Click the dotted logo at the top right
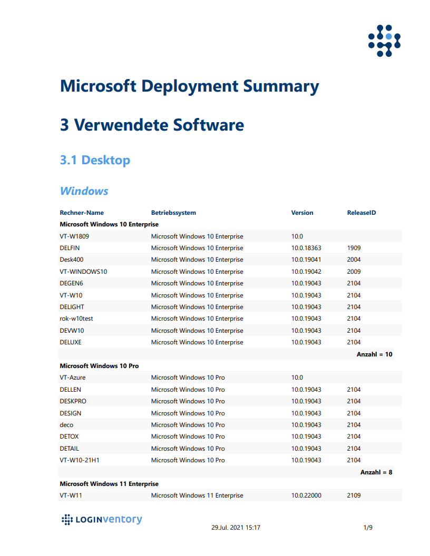Image resolution: width=430 pixels, height=556 pixels. click(x=384, y=41)
